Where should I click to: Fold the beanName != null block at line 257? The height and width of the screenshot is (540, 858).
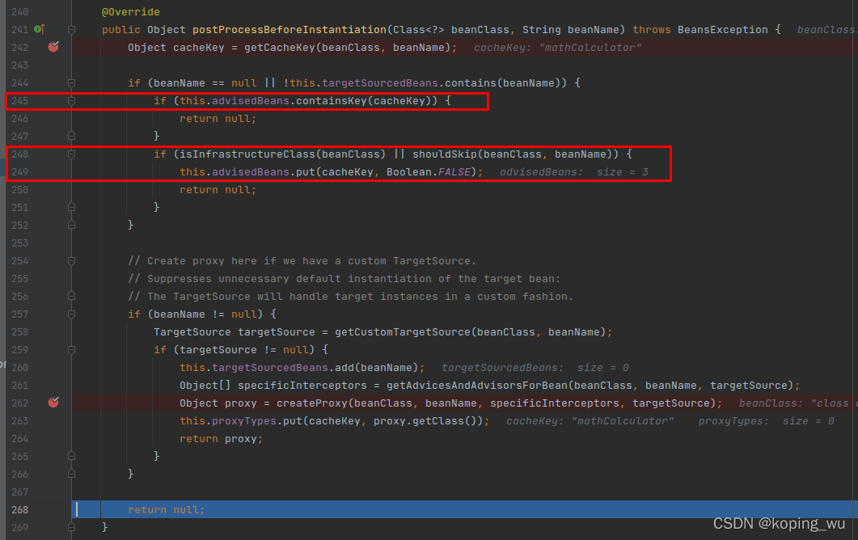point(71,314)
